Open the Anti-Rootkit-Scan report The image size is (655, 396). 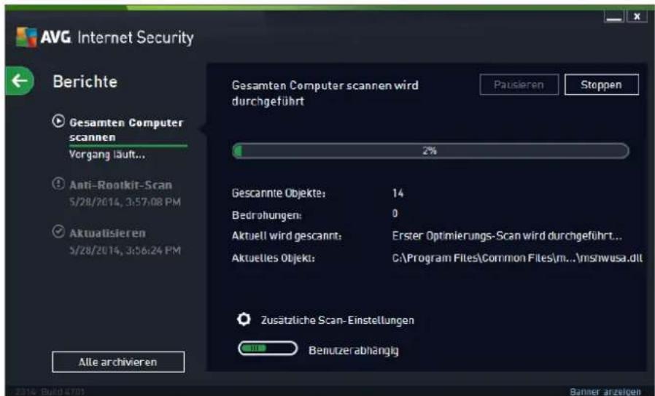(x=121, y=185)
